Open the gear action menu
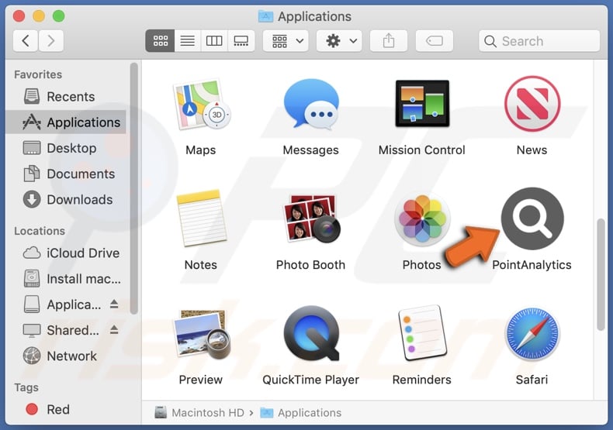613x430 pixels. (339, 40)
